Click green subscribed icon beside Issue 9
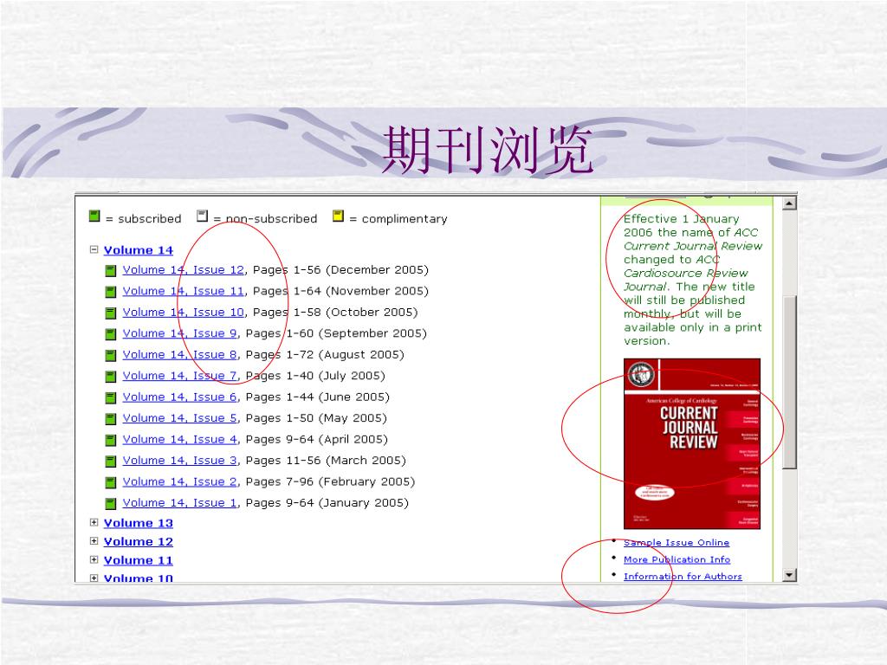Viewport: 887px width, 665px height. click(x=111, y=334)
